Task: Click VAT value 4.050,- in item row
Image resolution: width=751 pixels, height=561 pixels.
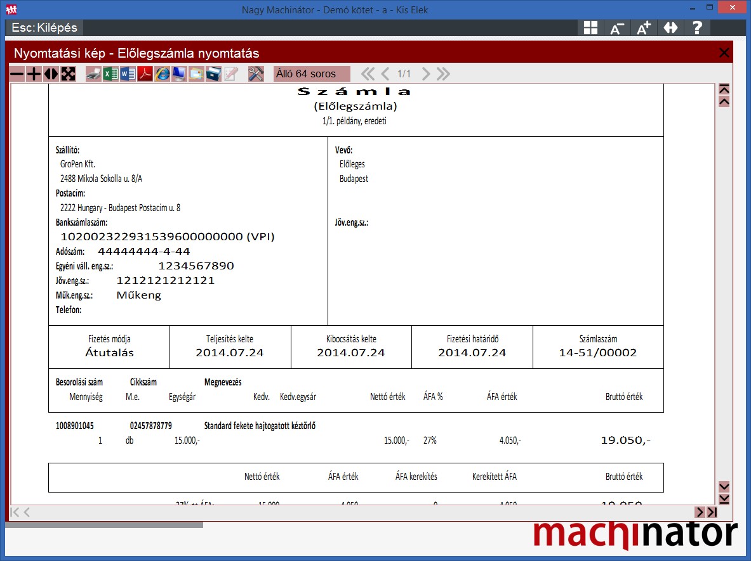Action: tap(510, 441)
